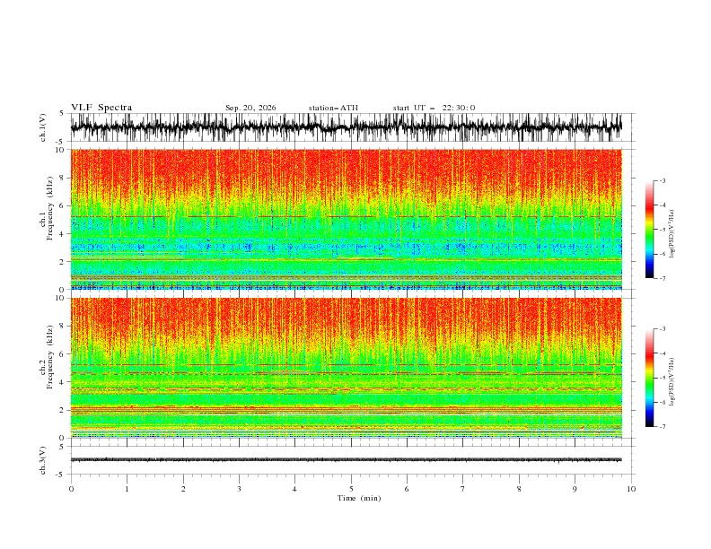Click the Time (min) axis label
711x549 pixels.
[359, 498]
